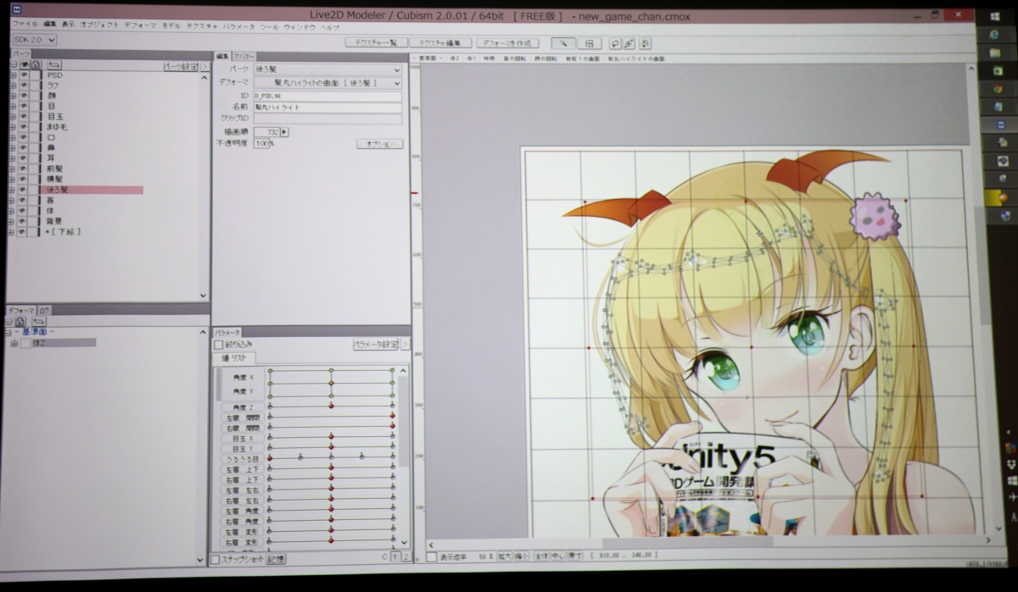
Task: Open the デフォーマ dropdown in edit panel
Action: (x=327, y=83)
